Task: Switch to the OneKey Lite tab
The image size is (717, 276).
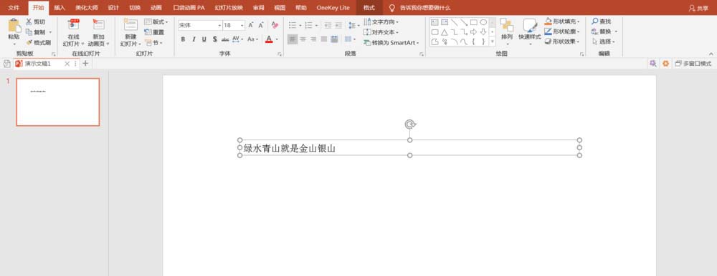Action: coord(333,8)
